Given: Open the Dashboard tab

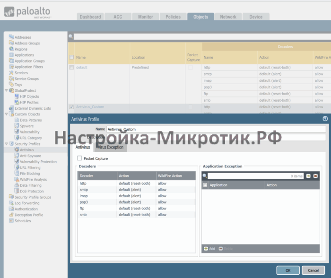Looking at the screenshot, I should [90, 17].
